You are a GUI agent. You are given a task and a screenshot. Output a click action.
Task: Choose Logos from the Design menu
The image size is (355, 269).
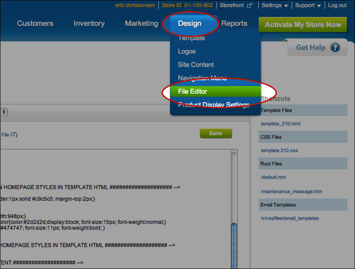(x=187, y=51)
